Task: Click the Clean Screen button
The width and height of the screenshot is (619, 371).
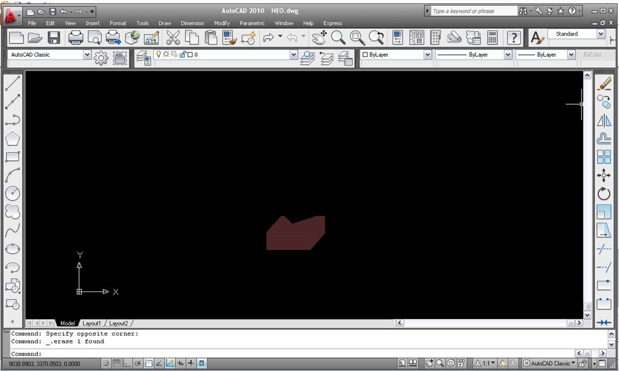Action: pos(603,363)
